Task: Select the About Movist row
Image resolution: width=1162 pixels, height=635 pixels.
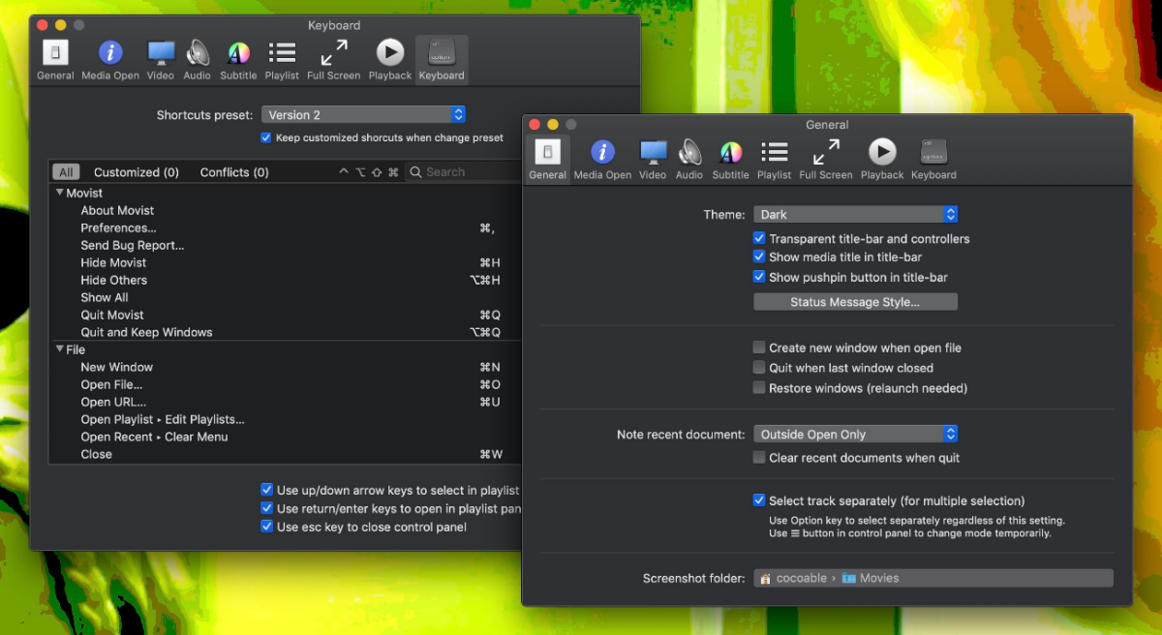Action: (286, 210)
